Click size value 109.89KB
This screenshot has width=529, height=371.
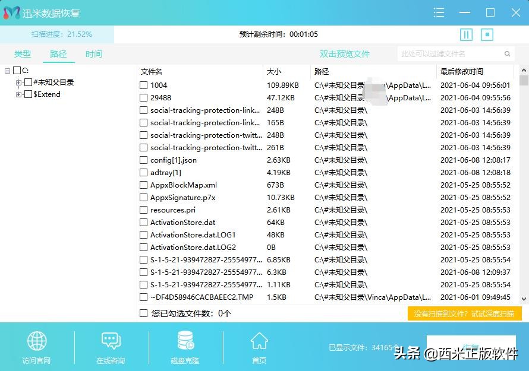[283, 85]
